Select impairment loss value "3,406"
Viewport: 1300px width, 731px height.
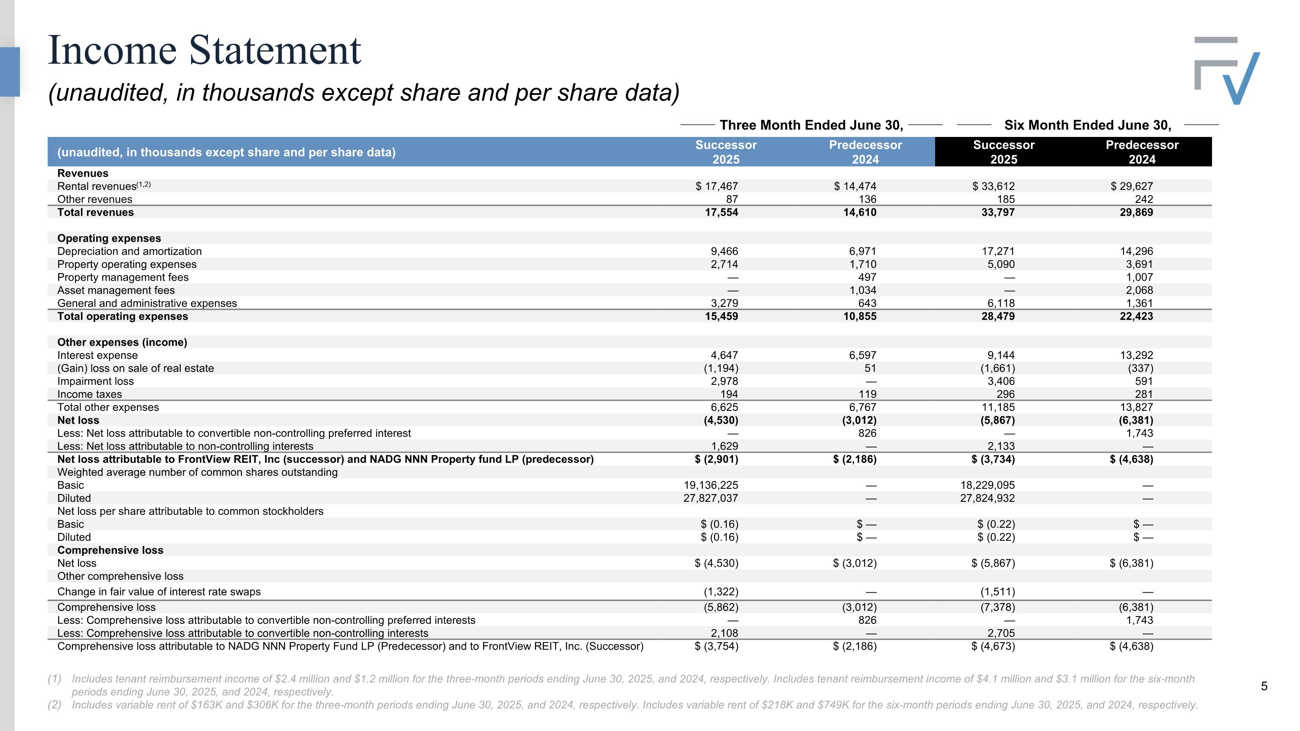point(1001,381)
